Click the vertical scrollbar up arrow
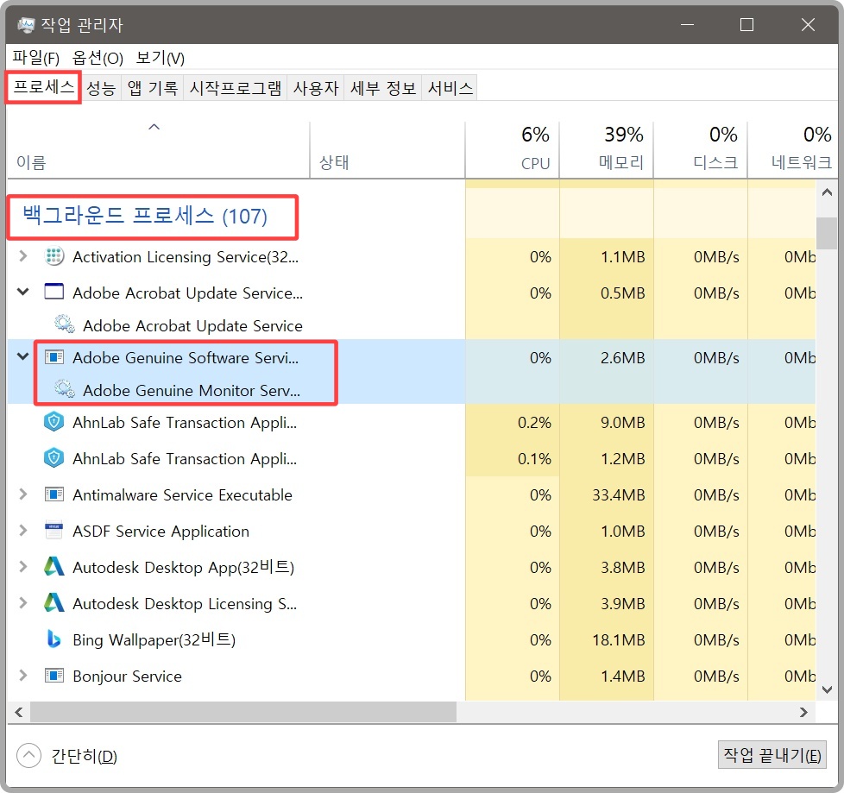This screenshot has width=844, height=793. tap(827, 192)
